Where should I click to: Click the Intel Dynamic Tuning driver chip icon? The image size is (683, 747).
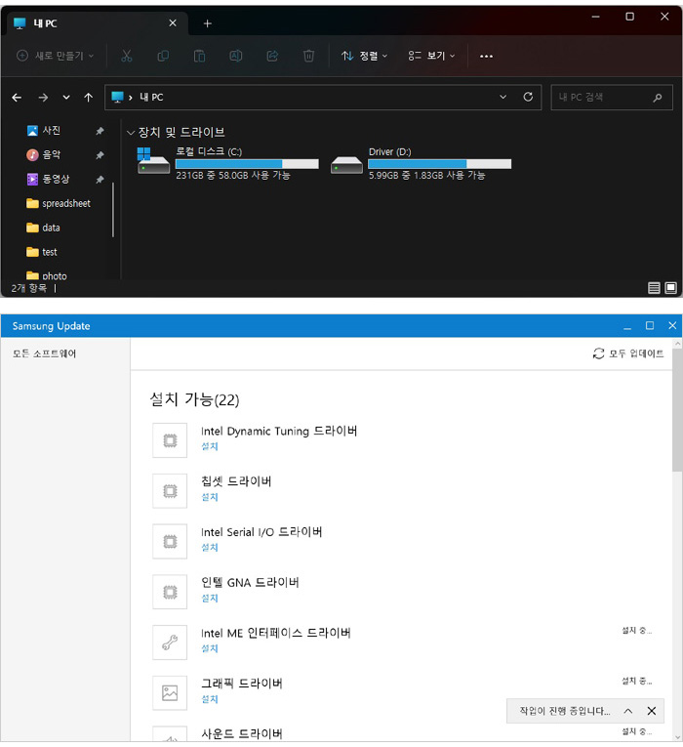point(170,440)
